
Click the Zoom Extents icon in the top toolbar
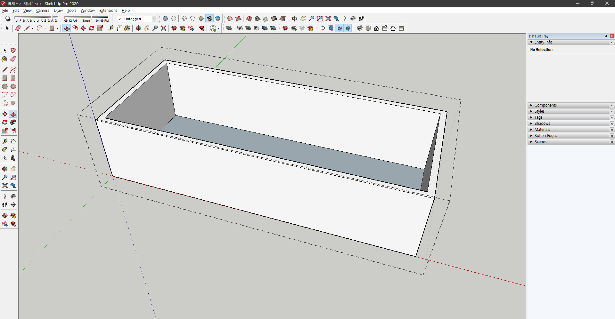click(163, 28)
